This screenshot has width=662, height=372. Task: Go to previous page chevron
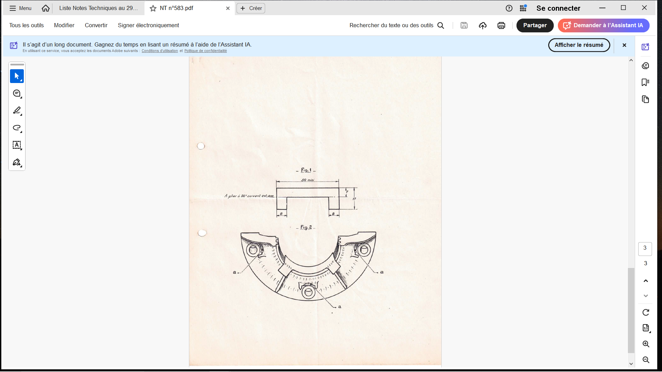coord(645,281)
